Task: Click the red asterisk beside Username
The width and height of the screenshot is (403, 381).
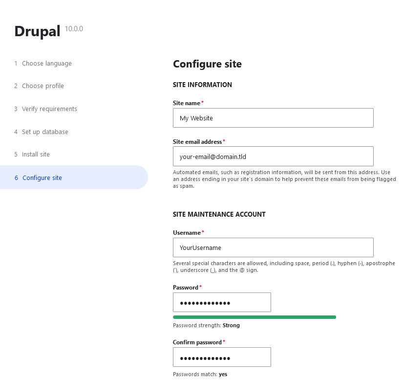Action: 202,231
